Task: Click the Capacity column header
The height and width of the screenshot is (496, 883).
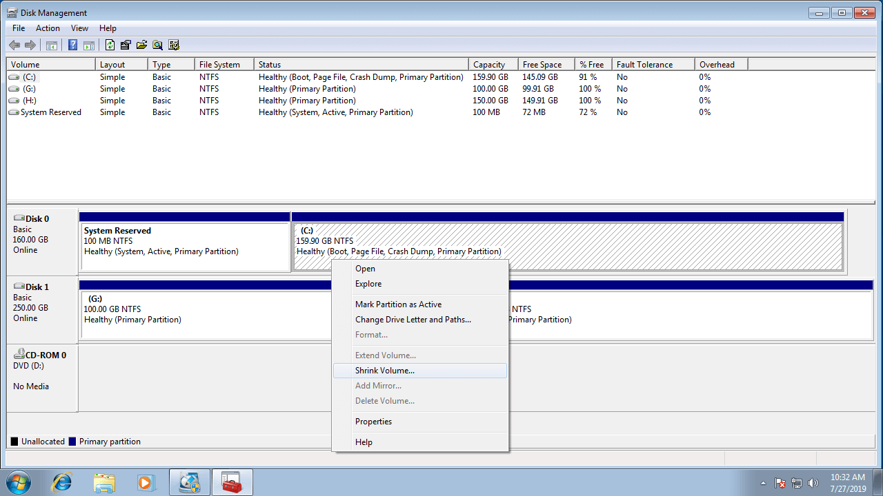Action: click(489, 65)
